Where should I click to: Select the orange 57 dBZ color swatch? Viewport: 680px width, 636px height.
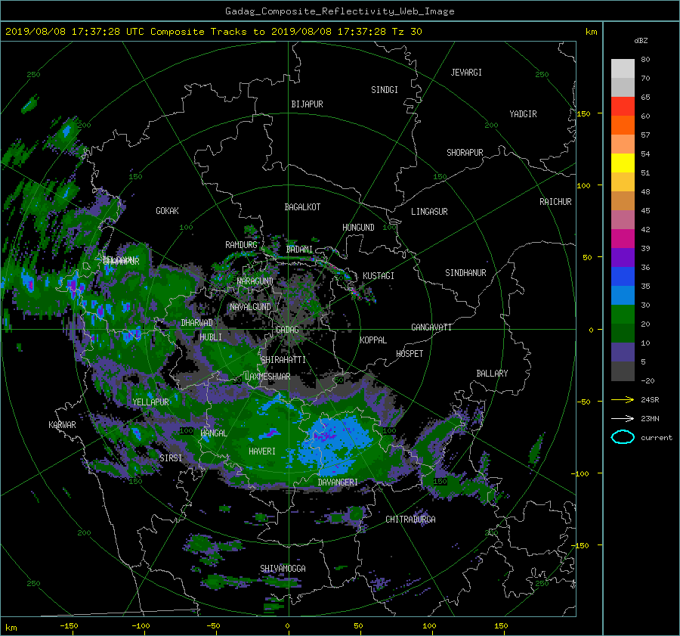(623, 125)
